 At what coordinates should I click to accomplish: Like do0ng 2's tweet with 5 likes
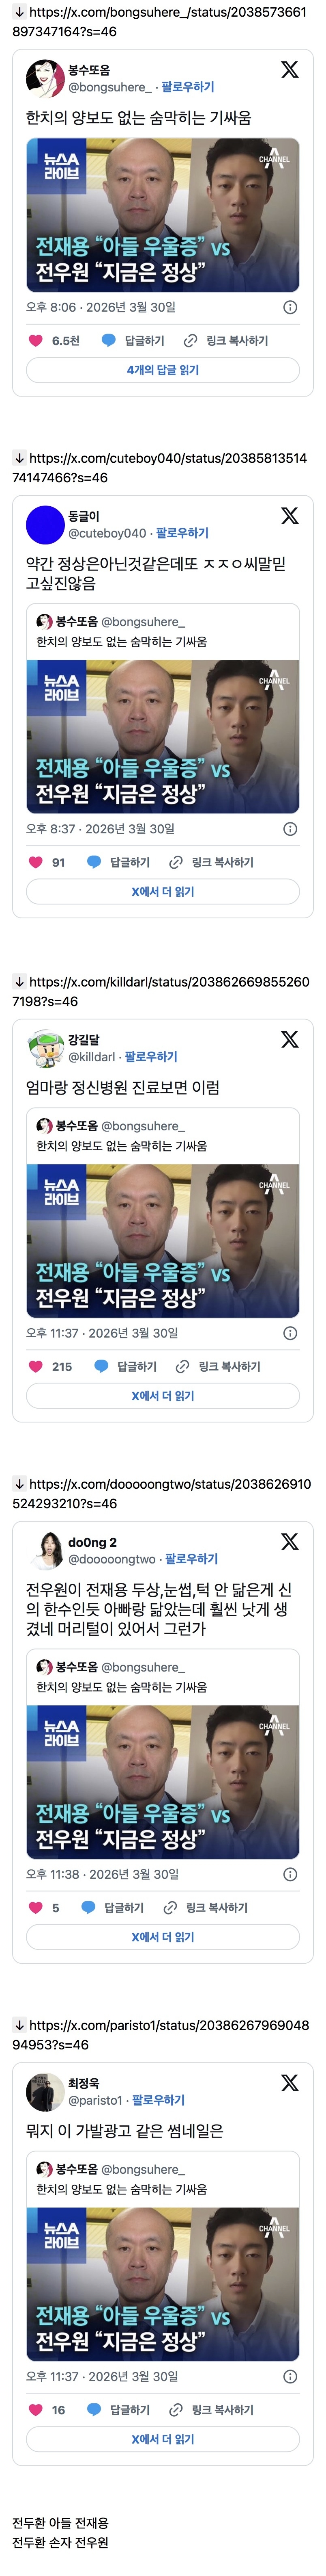(36, 1908)
